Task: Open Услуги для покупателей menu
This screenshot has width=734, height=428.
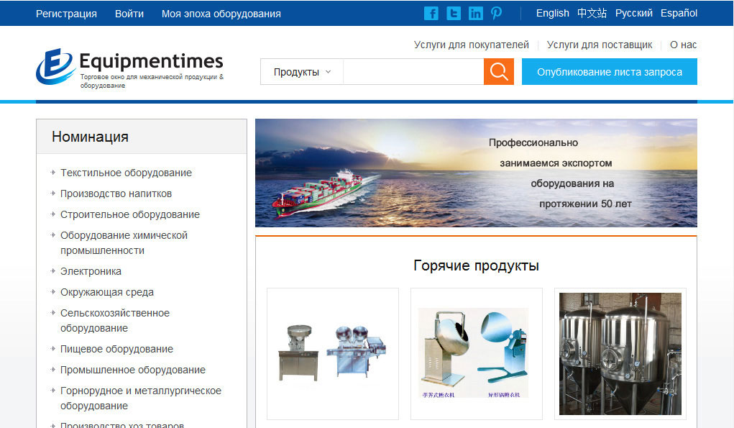Action: [x=471, y=45]
